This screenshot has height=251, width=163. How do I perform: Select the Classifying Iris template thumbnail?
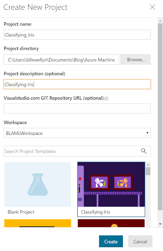(111, 184)
